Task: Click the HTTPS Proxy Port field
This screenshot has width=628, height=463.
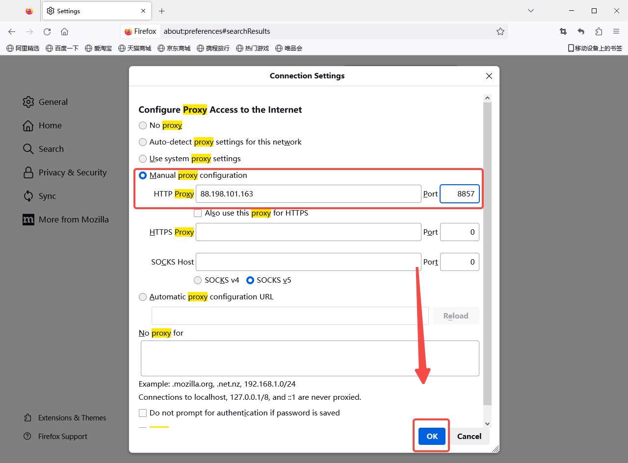Action: tap(460, 232)
